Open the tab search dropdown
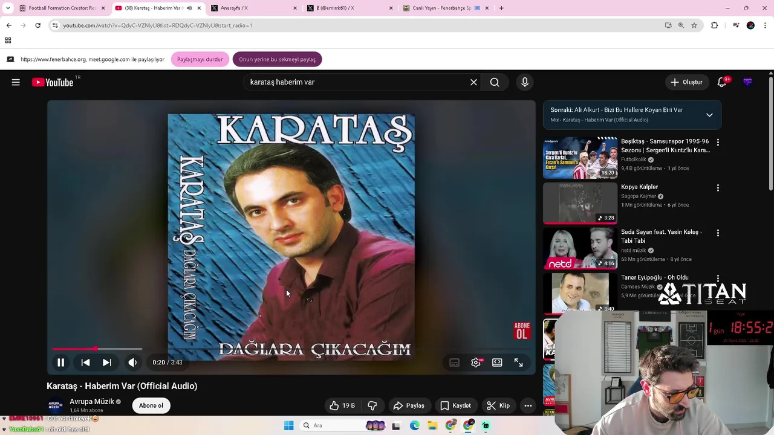The image size is (774, 435). coord(8,8)
